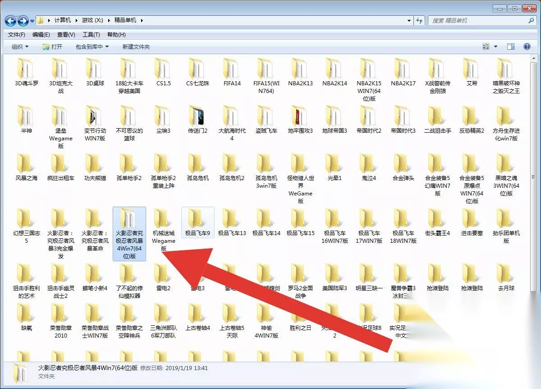Select the 暗黑破坏神之毁灭之王 folder
The width and height of the screenshot is (541, 389).
(x=506, y=76)
